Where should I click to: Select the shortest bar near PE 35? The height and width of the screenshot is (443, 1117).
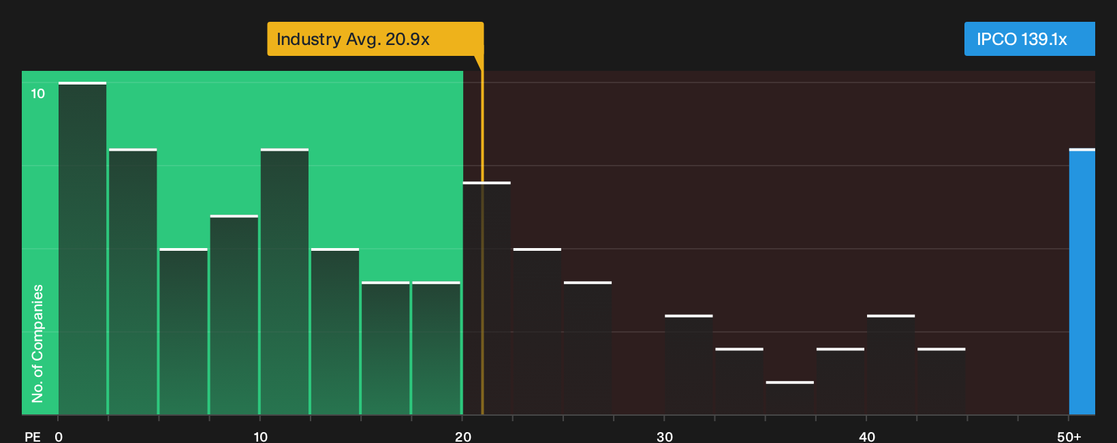(790, 398)
